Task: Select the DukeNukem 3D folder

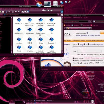Action: tap(41, 32)
